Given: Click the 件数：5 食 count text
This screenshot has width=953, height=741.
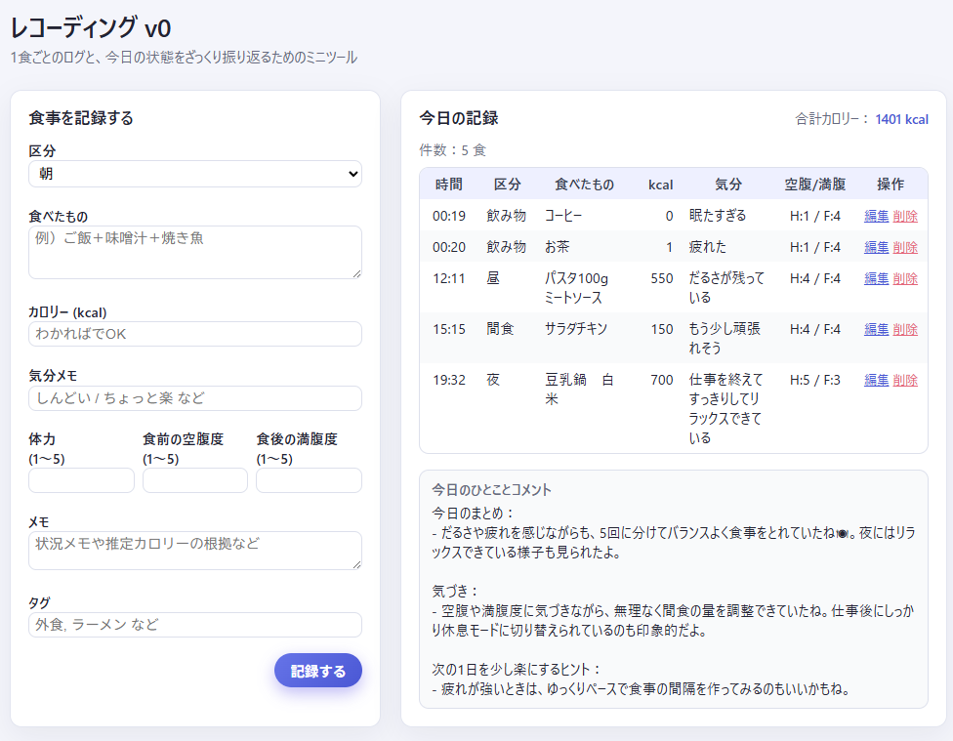Looking at the screenshot, I should [x=453, y=150].
